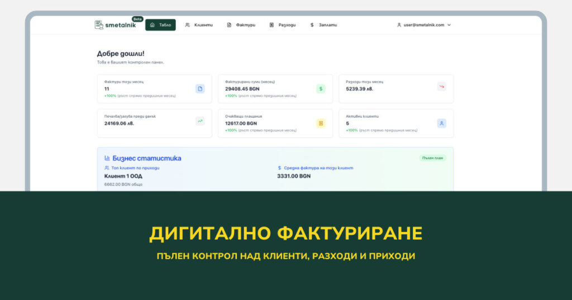Click the Beta badge above the logo
The width and height of the screenshot is (572, 300).
point(137,19)
